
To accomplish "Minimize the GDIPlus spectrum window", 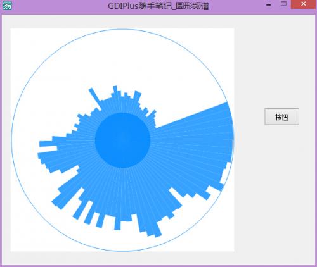I will point(269,4).
